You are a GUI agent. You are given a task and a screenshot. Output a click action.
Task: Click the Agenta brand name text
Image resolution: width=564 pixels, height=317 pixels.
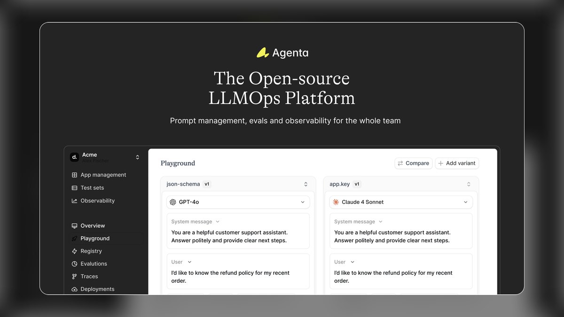click(290, 53)
